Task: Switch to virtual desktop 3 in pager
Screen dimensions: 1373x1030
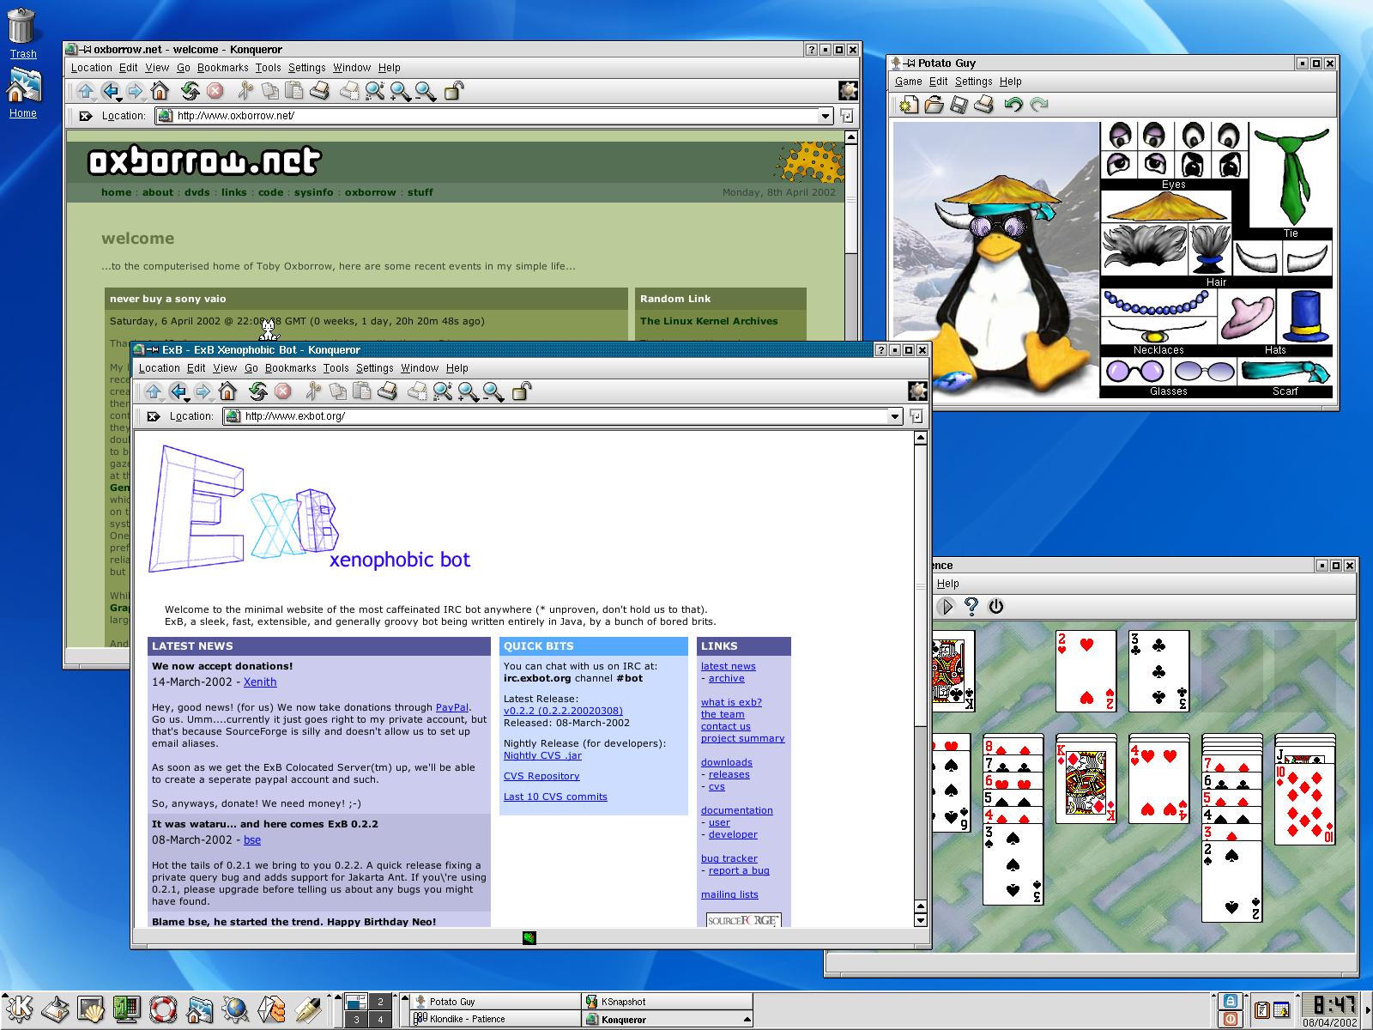Action: 356,1020
